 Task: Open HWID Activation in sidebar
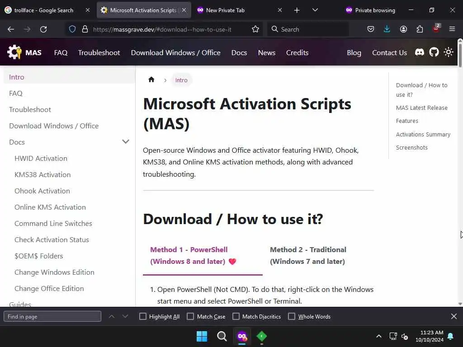click(41, 159)
